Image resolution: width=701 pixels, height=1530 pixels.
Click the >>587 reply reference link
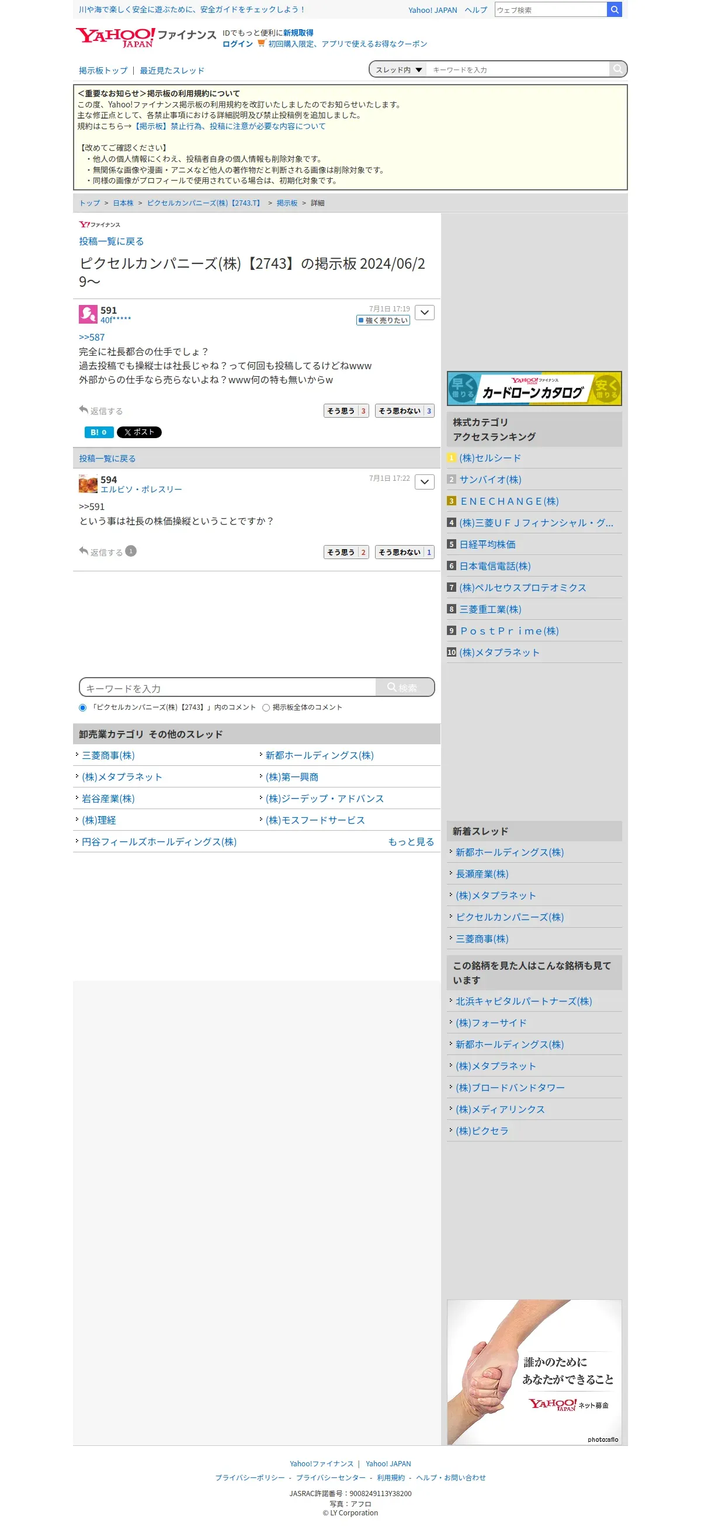[92, 337]
